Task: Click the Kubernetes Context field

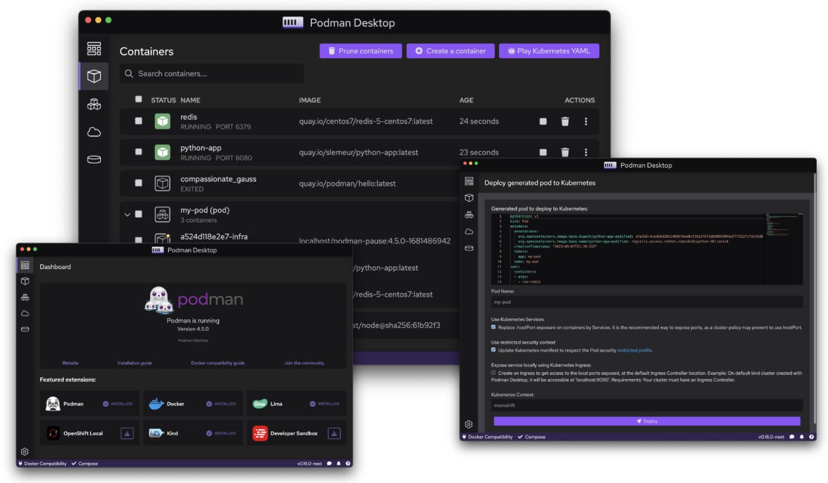Action: tap(647, 405)
